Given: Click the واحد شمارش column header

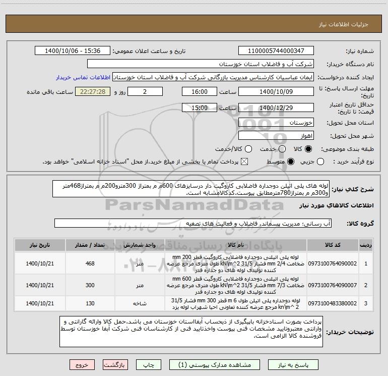Looking at the screenshot, I should point(140,245).
